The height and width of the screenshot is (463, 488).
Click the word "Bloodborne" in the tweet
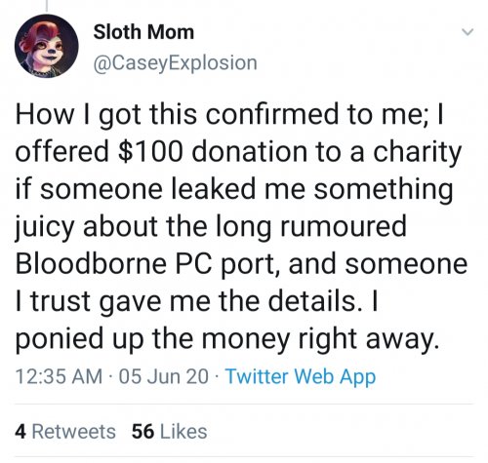coord(91,263)
